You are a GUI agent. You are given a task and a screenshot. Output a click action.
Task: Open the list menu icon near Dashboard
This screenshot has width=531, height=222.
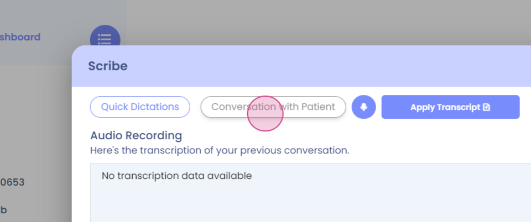coord(105,38)
